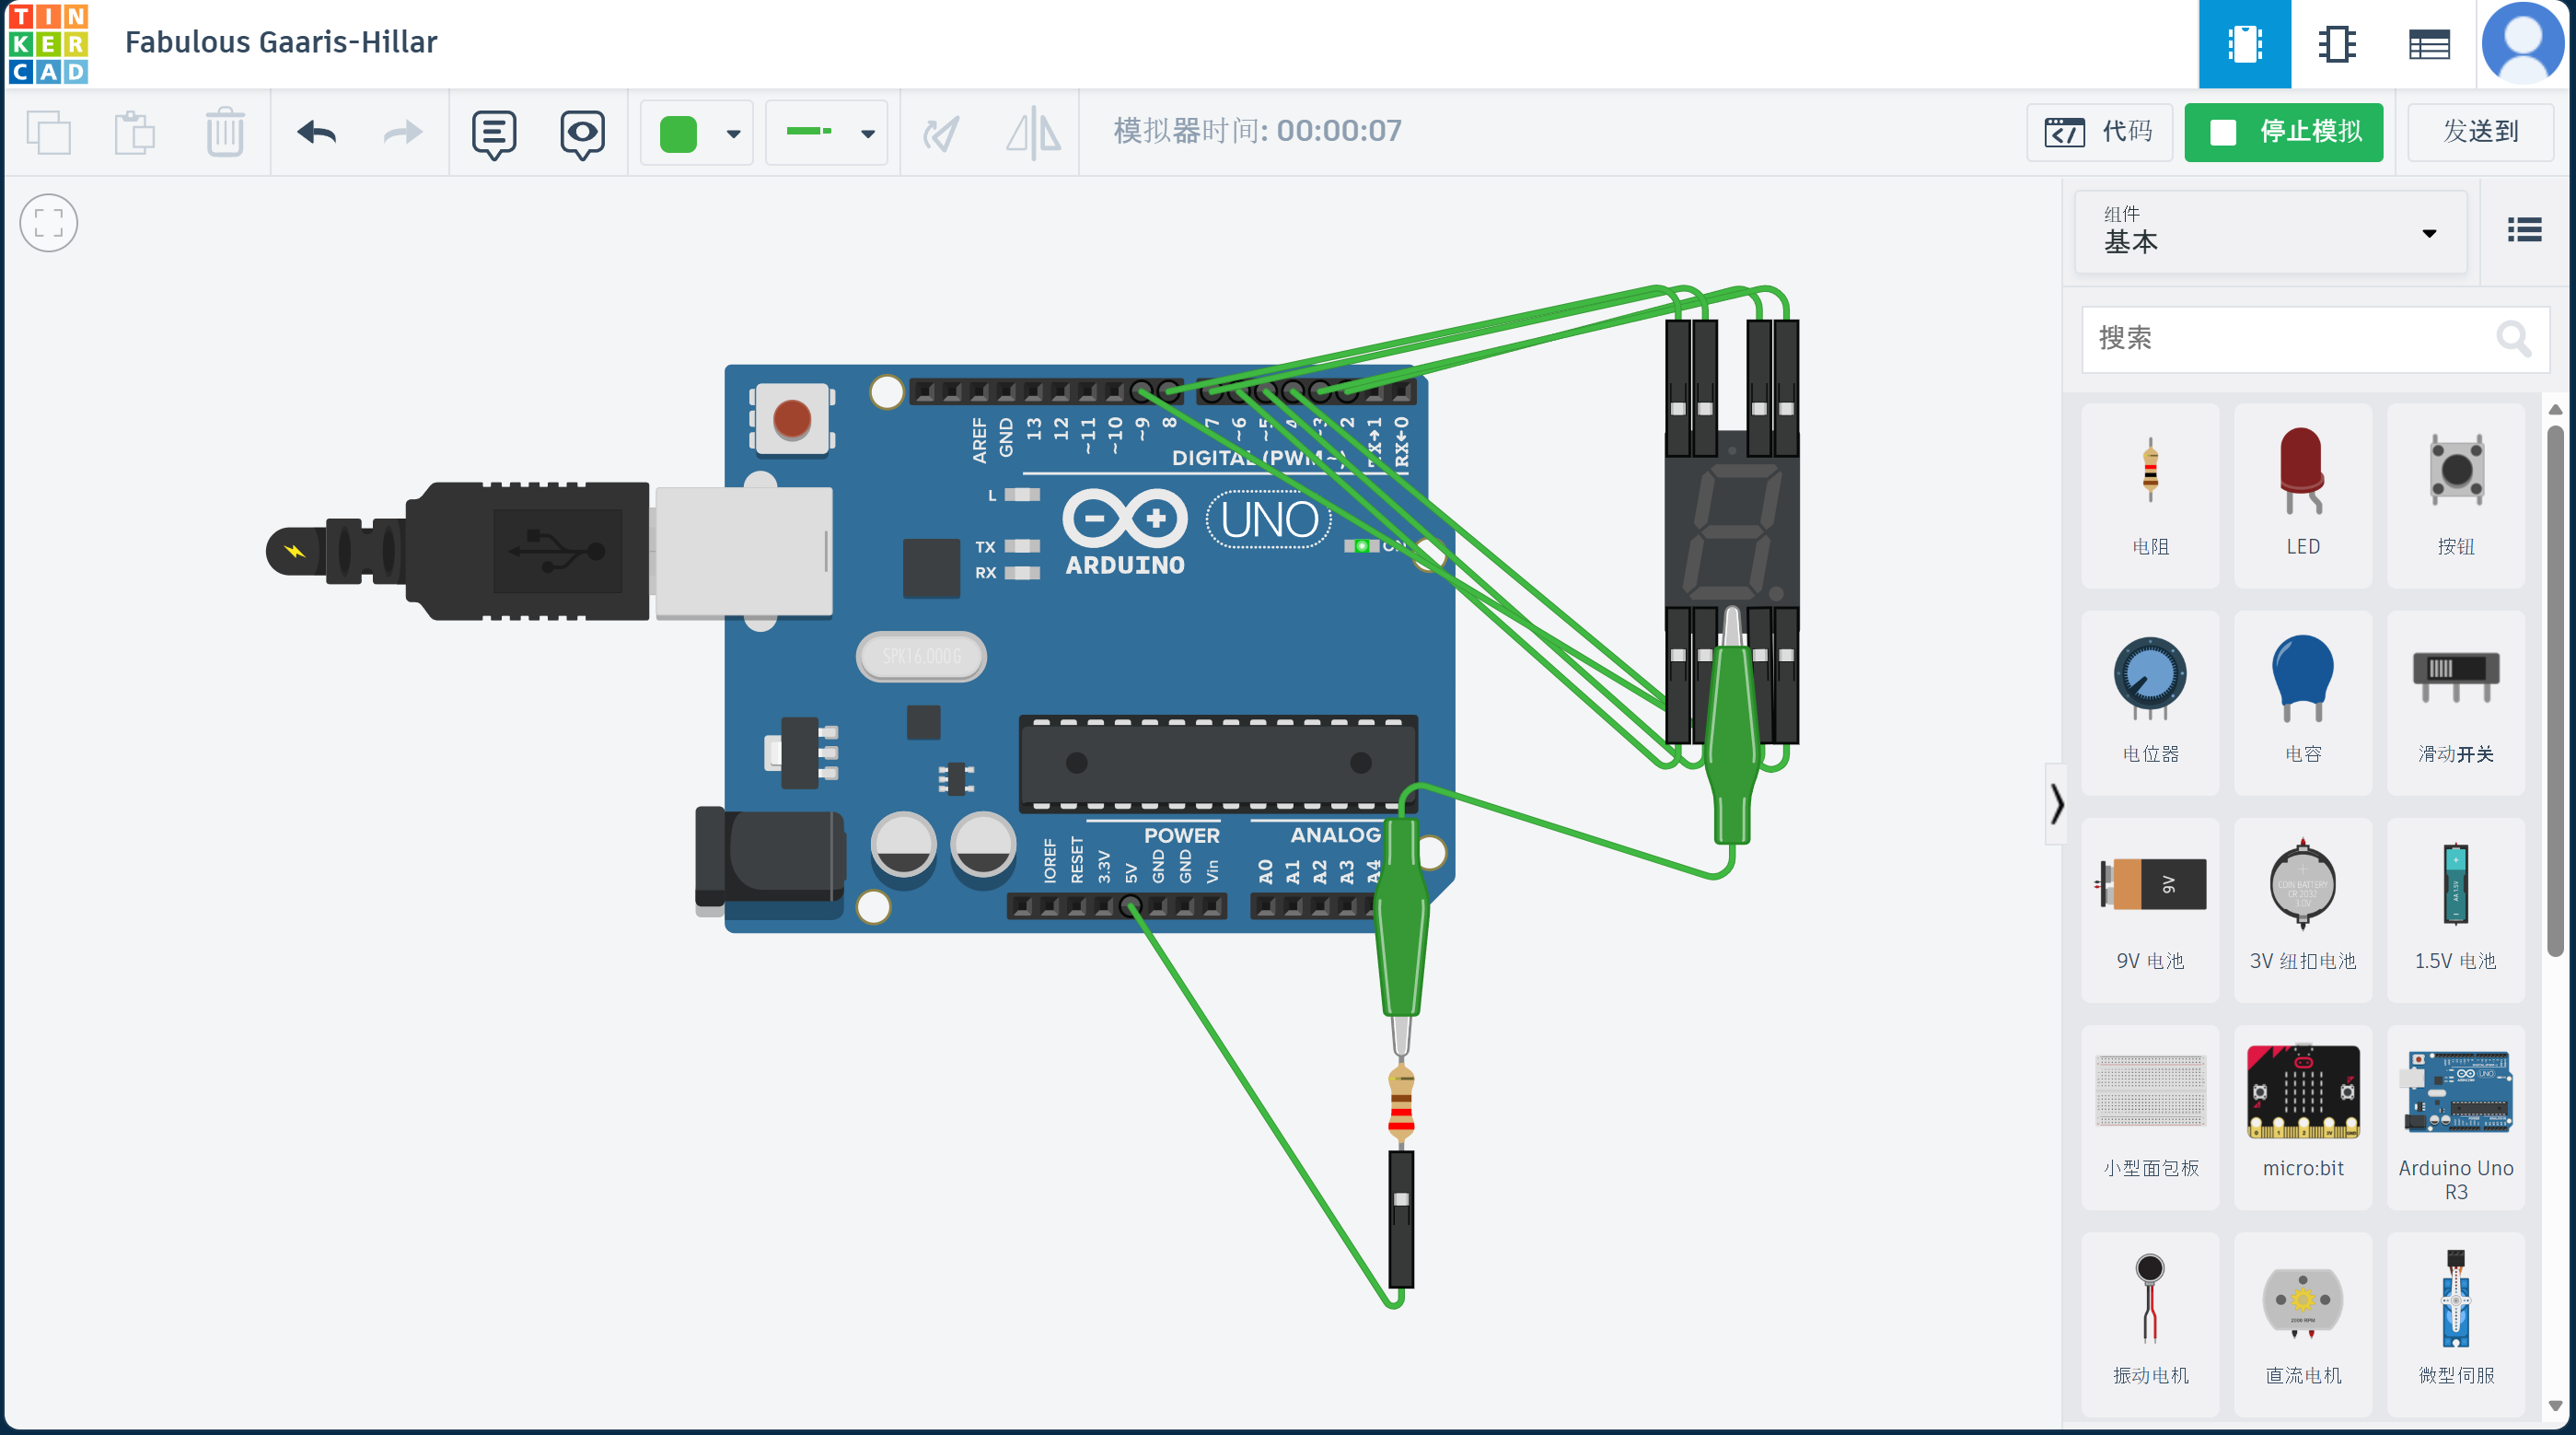Switch to schematic view
The height and width of the screenshot is (1435, 2576).
(2337, 44)
